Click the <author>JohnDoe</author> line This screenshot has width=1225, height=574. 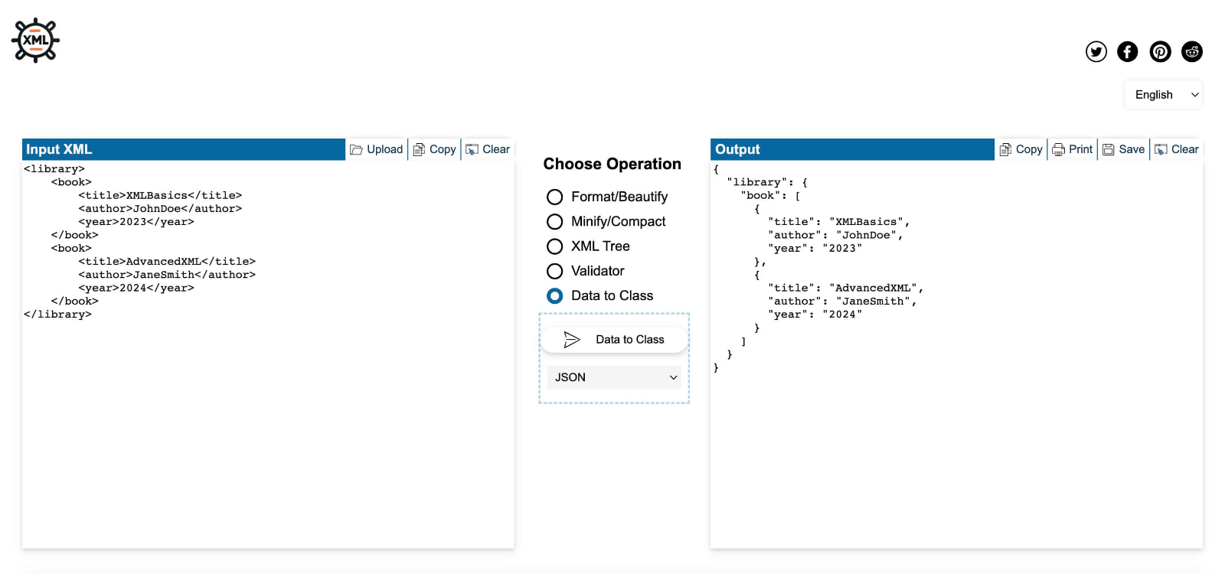160,208
